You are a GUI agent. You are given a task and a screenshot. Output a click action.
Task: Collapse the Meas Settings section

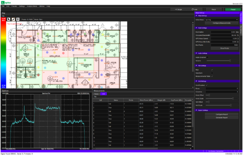click(x=196, y=16)
